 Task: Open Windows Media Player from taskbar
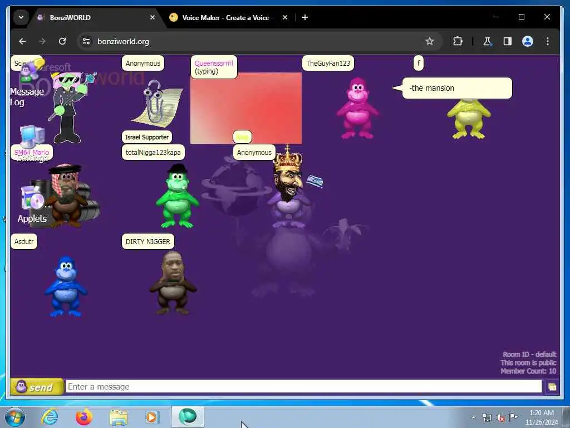click(151, 417)
